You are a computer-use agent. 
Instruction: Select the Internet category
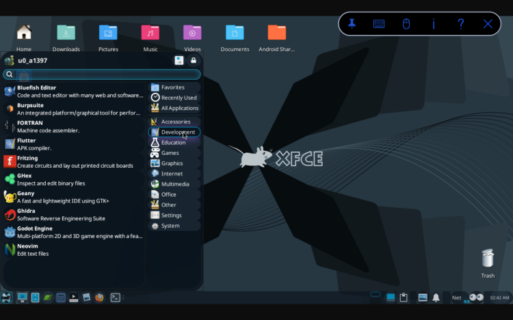tap(174, 174)
